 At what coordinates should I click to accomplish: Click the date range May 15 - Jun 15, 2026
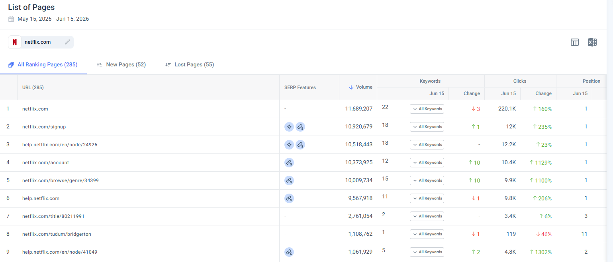[x=53, y=19]
